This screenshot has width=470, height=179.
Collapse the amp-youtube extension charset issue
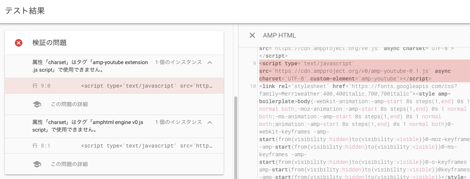click(210, 62)
